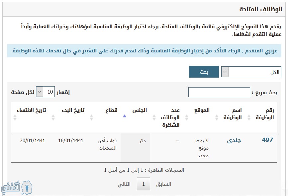The image size is (288, 196).
Task: Select the الوظائف المتاحة panel header
Action: pos(144,9)
